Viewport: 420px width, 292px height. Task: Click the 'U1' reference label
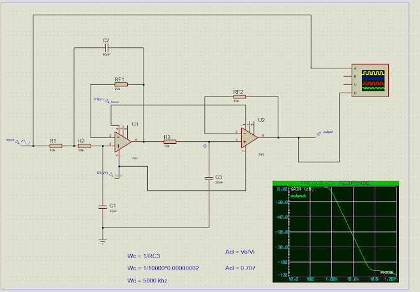click(135, 125)
